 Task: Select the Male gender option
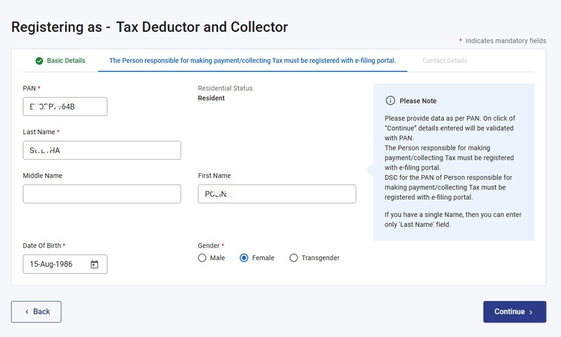(x=202, y=257)
